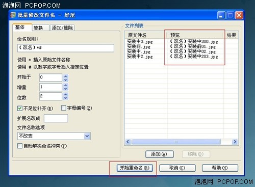
Task: Click the 原文件名 column header
Action: tap(146, 35)
